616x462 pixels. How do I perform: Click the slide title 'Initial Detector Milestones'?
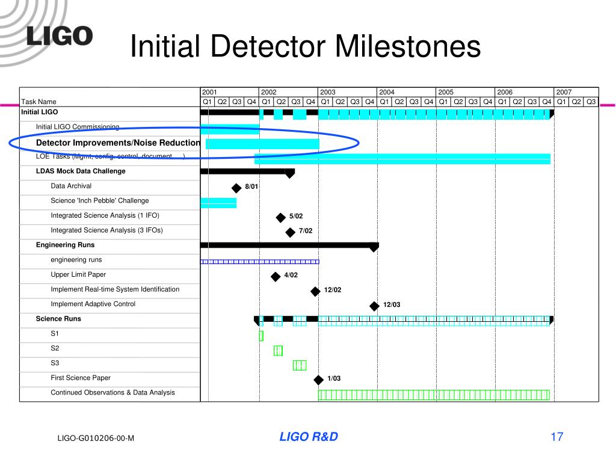305,46
